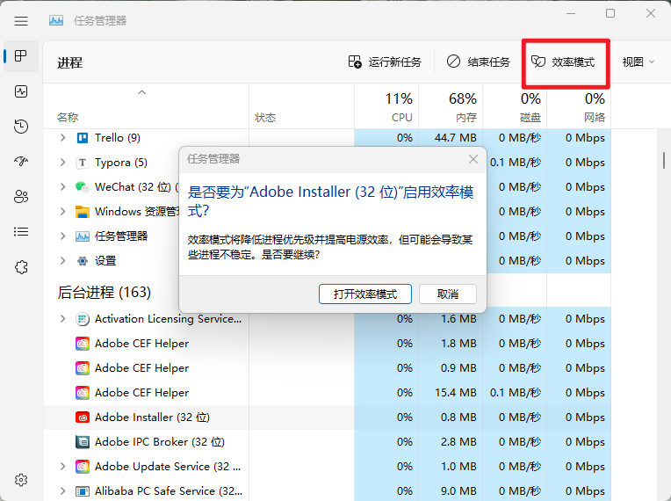Expand the Adobe Update Service group
Image resolution: width=671 pixels, height=501 pixels.
[x=63, y=467]
